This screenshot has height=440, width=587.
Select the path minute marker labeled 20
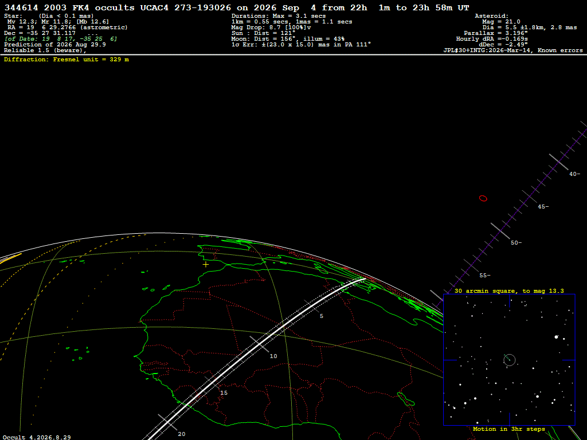pos(182,434)
